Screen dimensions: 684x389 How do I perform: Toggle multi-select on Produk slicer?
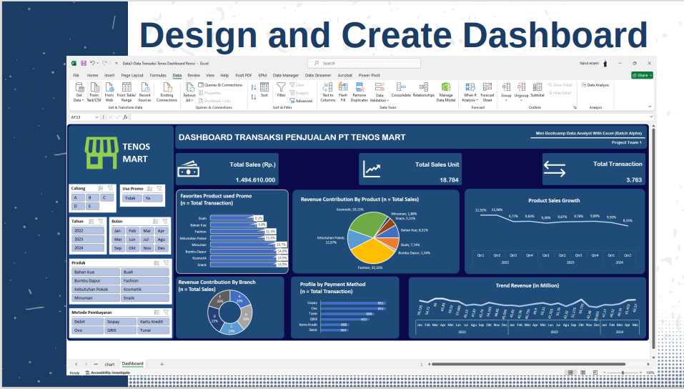156,263
